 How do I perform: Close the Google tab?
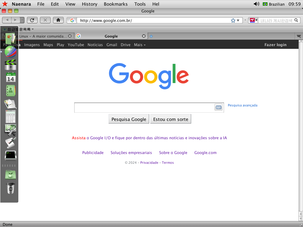pyautogui.click(x=144, y=36)
